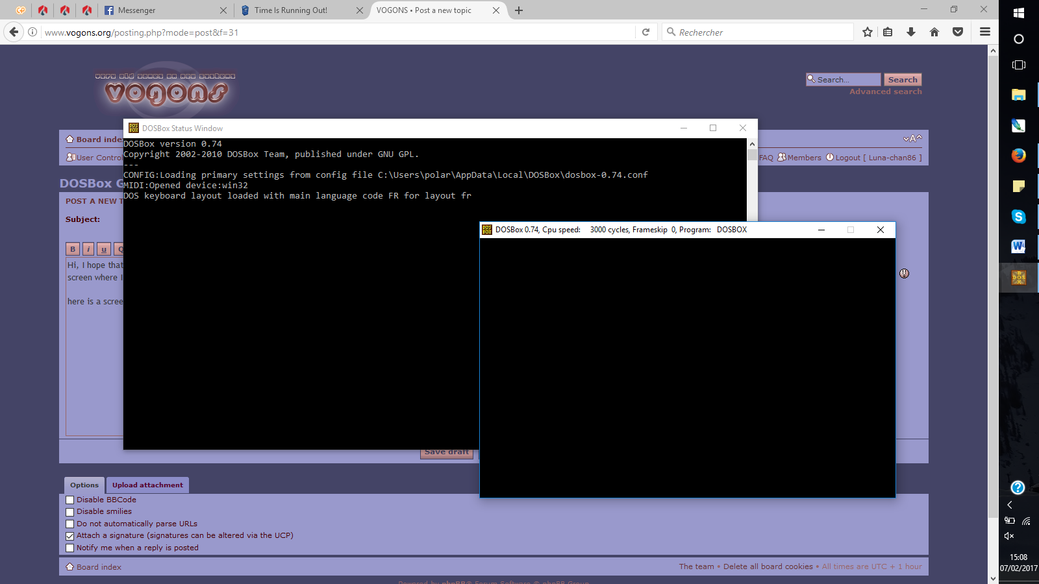Click the Underline BBCode button
Screen dimensions: 1039x584
click(104, 249)
